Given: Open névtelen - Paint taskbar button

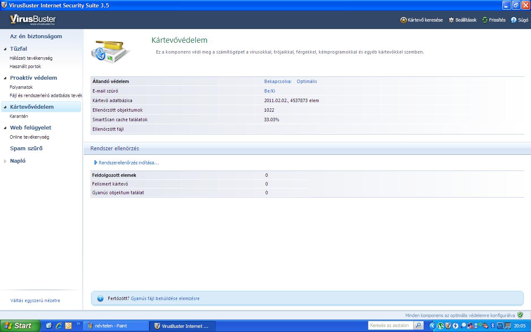Looking at the screenshot, I should (x=116, y=326).
